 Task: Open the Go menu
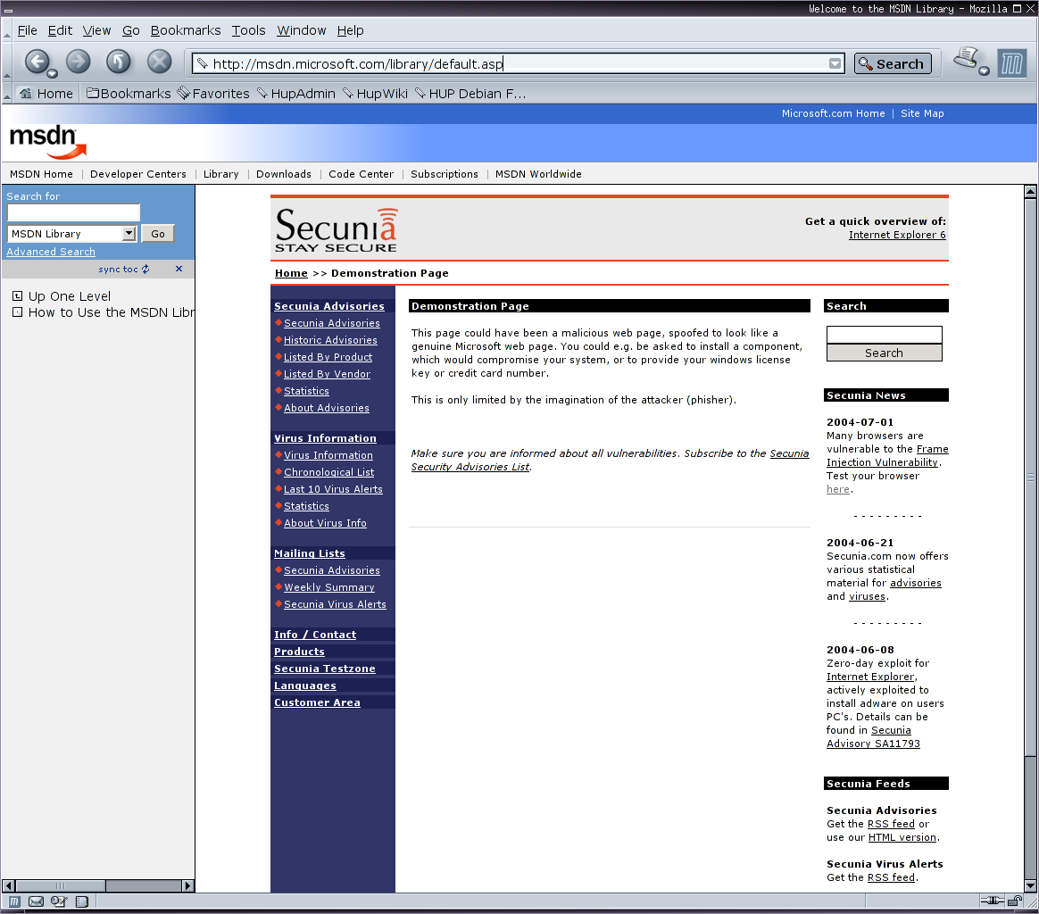pyautogui.click(x=130, y=30)
